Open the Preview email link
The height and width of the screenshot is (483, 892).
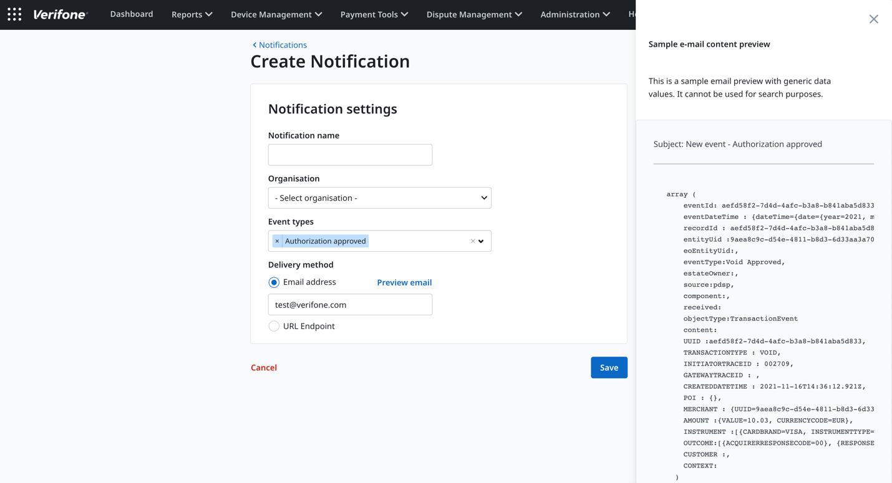[404, 282]
